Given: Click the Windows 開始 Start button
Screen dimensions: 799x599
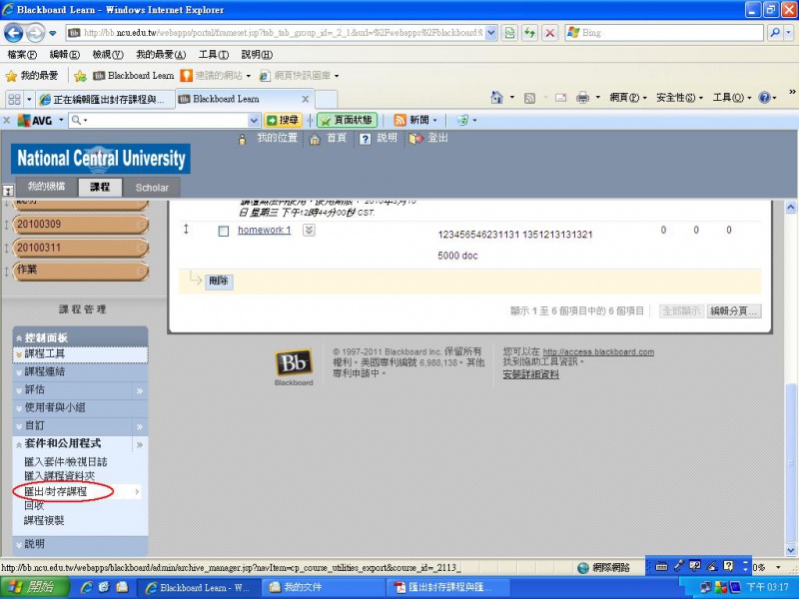Looking at the screenshot, I should (x=34, y=587).
